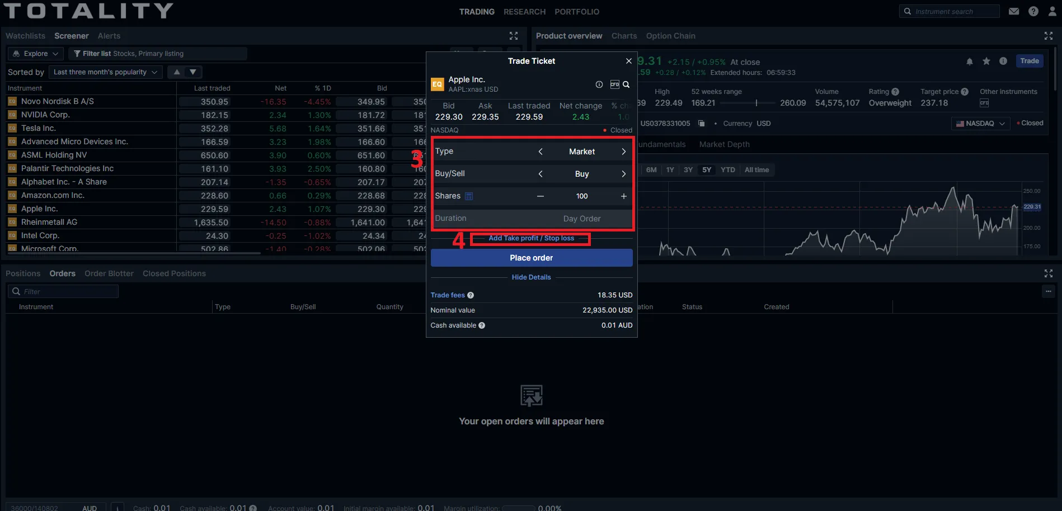Open instrument info icon in Trade Ticket
Image resolution: width=1062 pixels, height=511 pixels.
pos(599,84)
